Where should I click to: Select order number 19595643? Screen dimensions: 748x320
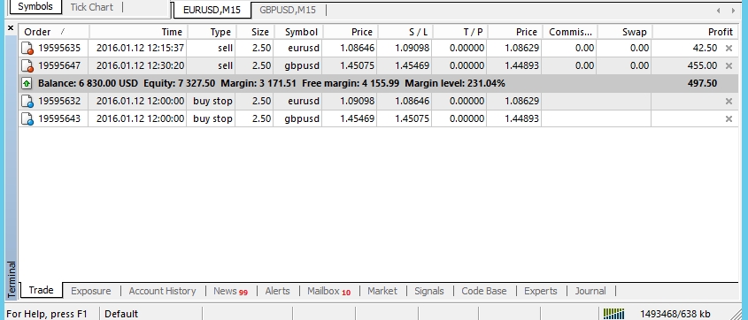(x=59, y=118)
